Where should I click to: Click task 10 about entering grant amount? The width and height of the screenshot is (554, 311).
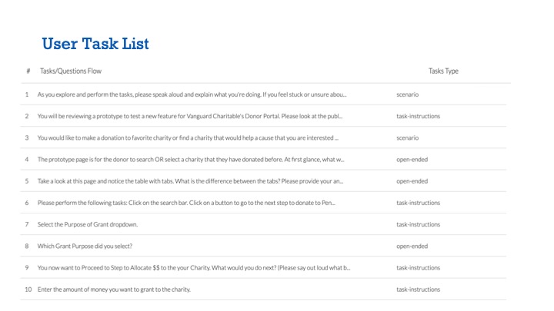point(113,289)
